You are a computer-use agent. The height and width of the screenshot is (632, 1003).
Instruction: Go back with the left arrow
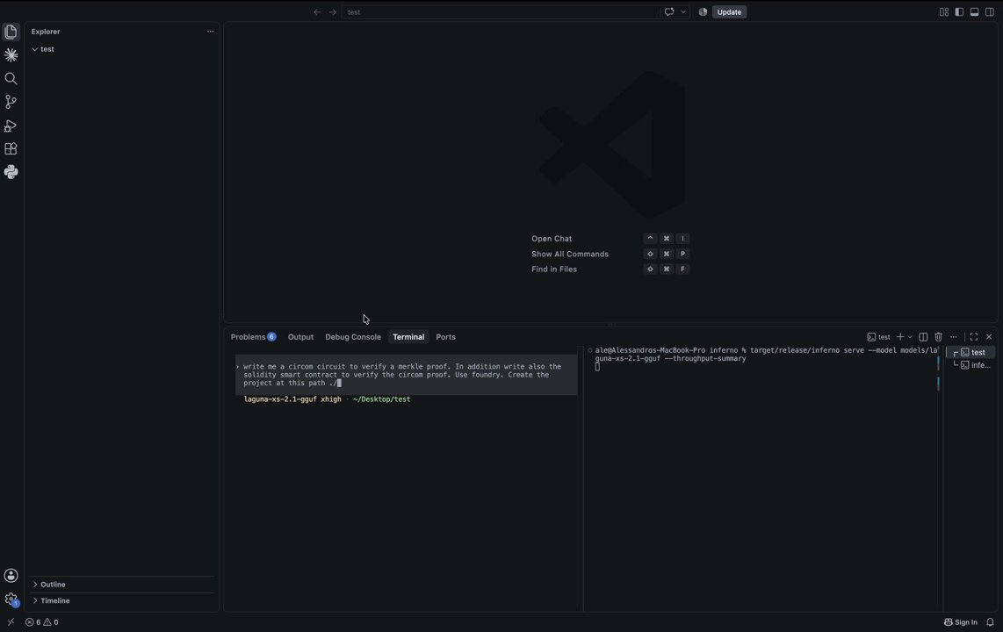pos(317,12)
